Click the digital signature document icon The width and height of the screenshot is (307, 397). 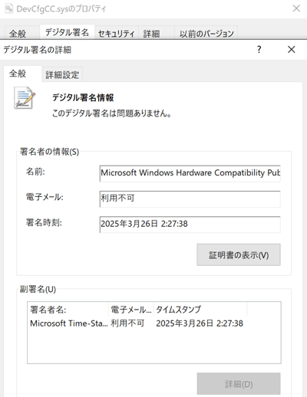click(25, 97)
